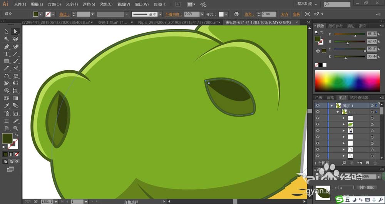Screen dimensions: 385x204
Task: Open the stroke weight dropdown
Action: 92,14
